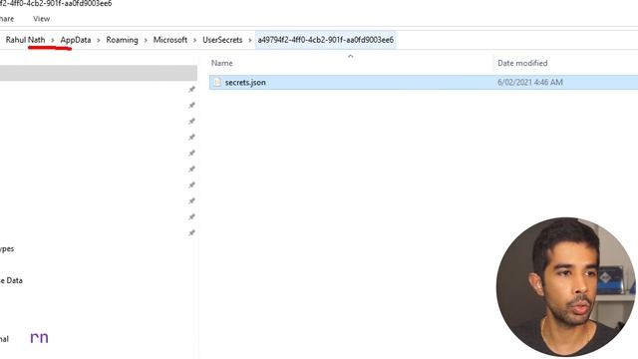Go to AppData in the address bar

coord(76,40)
